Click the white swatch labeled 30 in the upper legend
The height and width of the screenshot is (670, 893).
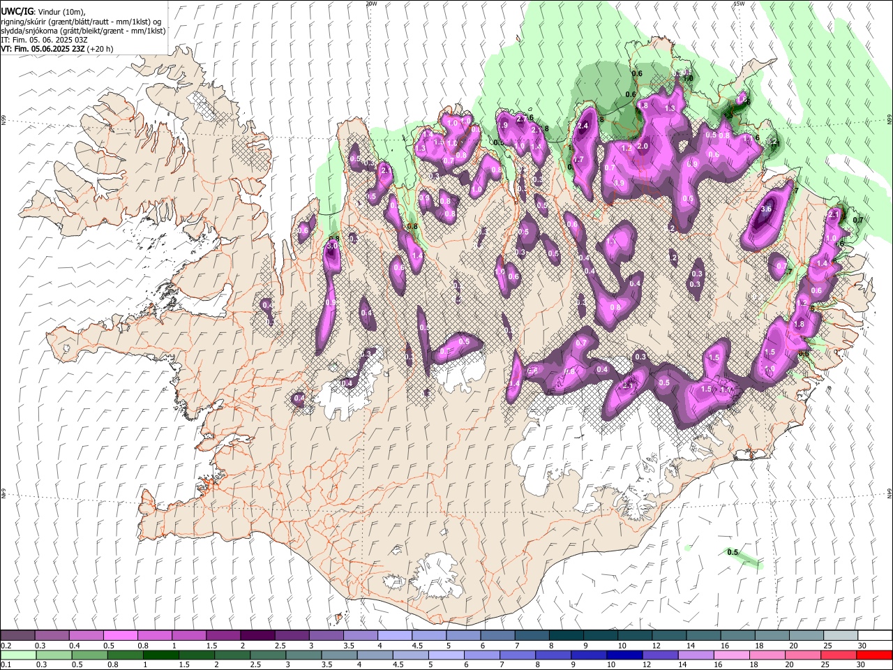pos(874,636)
